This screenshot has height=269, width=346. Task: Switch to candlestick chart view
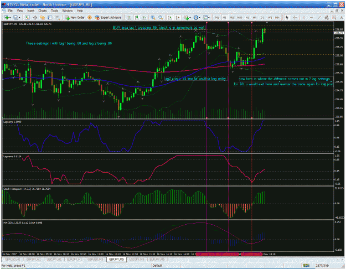coord(137,17)
